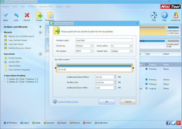182x129 pixels.
Task: Open the FAQ lifebuoy icon
Action: [x=154, y=15]
